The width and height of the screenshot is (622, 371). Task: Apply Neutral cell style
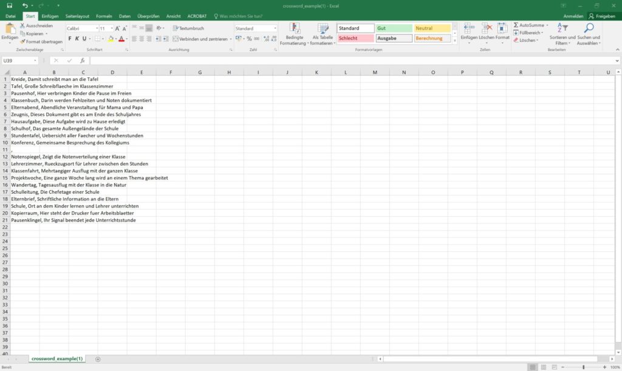tap(432, 28)
